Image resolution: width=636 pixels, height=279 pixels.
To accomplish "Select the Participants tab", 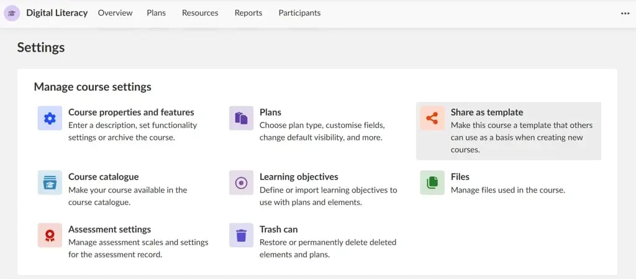I will pyautogui.click(x=299, y=13).
